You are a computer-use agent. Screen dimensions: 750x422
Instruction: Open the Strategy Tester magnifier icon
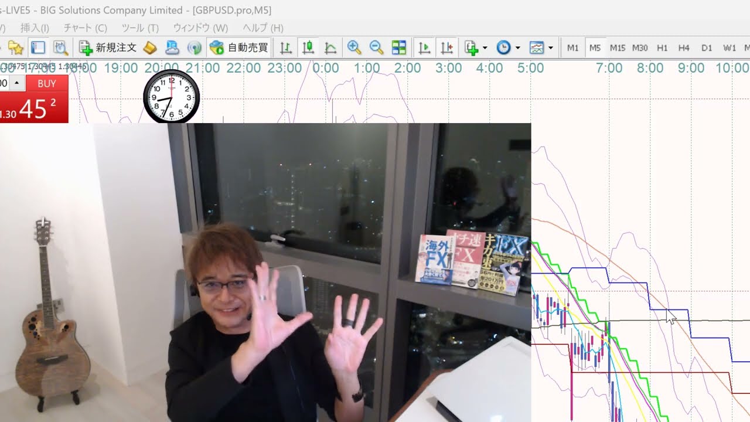(x=60, y=47)
